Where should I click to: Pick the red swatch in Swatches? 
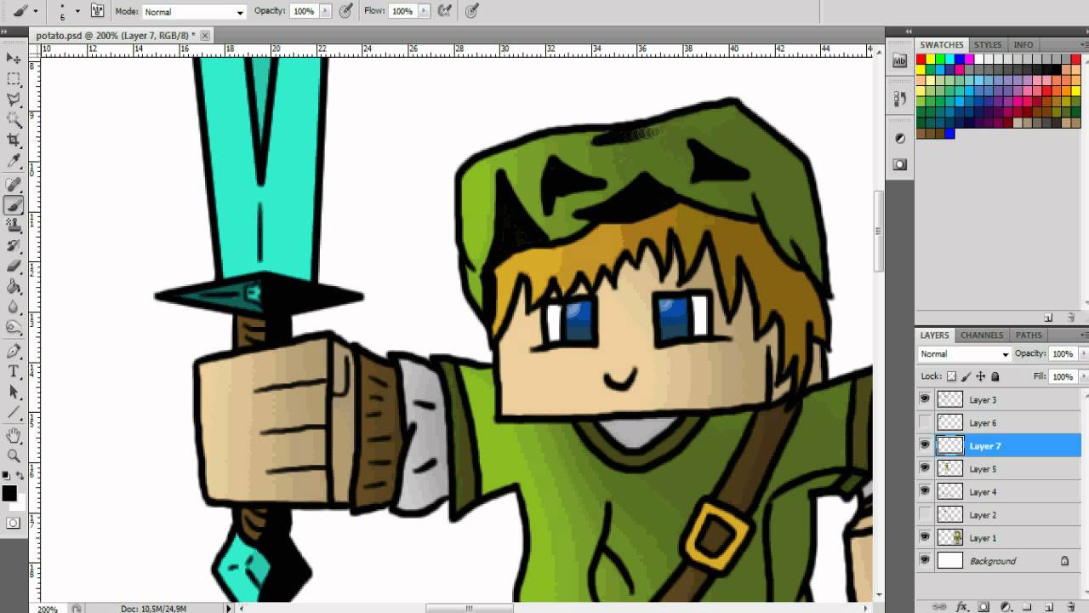pyautogui.click(x=921, y=59)
